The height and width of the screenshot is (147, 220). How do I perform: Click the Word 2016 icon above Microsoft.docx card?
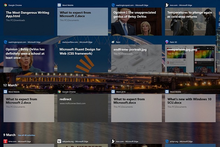click(113, 92)
